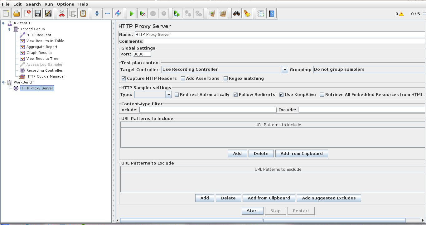Open the File menu
The height and width of the screenshot is (225, 426).
click(x=5, y=4)
